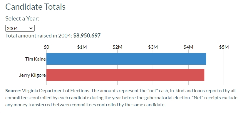Click the Total amount raised in 2004 text
243x113 pixels.
(39, 35)
